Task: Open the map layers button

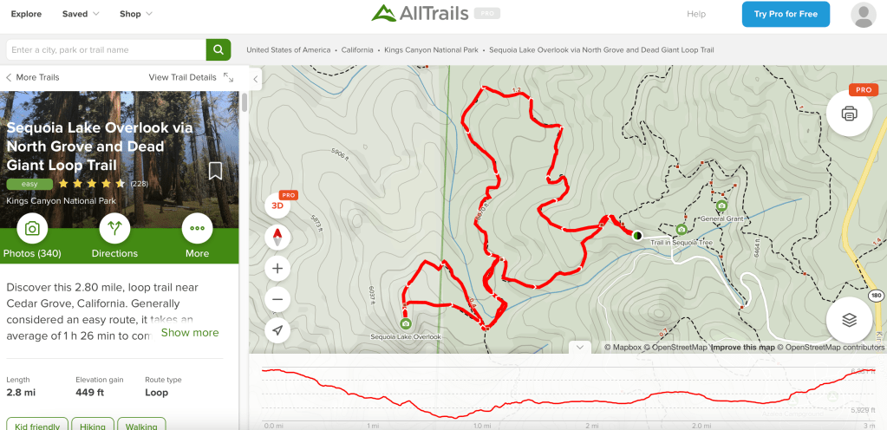Action: (x=849, y=320)
